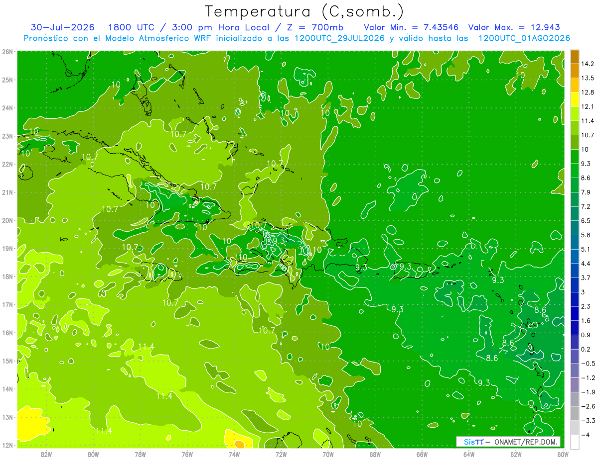Click the -3.3 colorbar scale label
The image size is (598, 461).
pyautogui.click(x=588, y=421)
